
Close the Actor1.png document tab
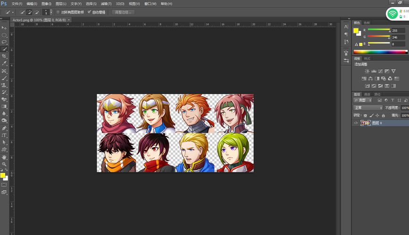69,20
